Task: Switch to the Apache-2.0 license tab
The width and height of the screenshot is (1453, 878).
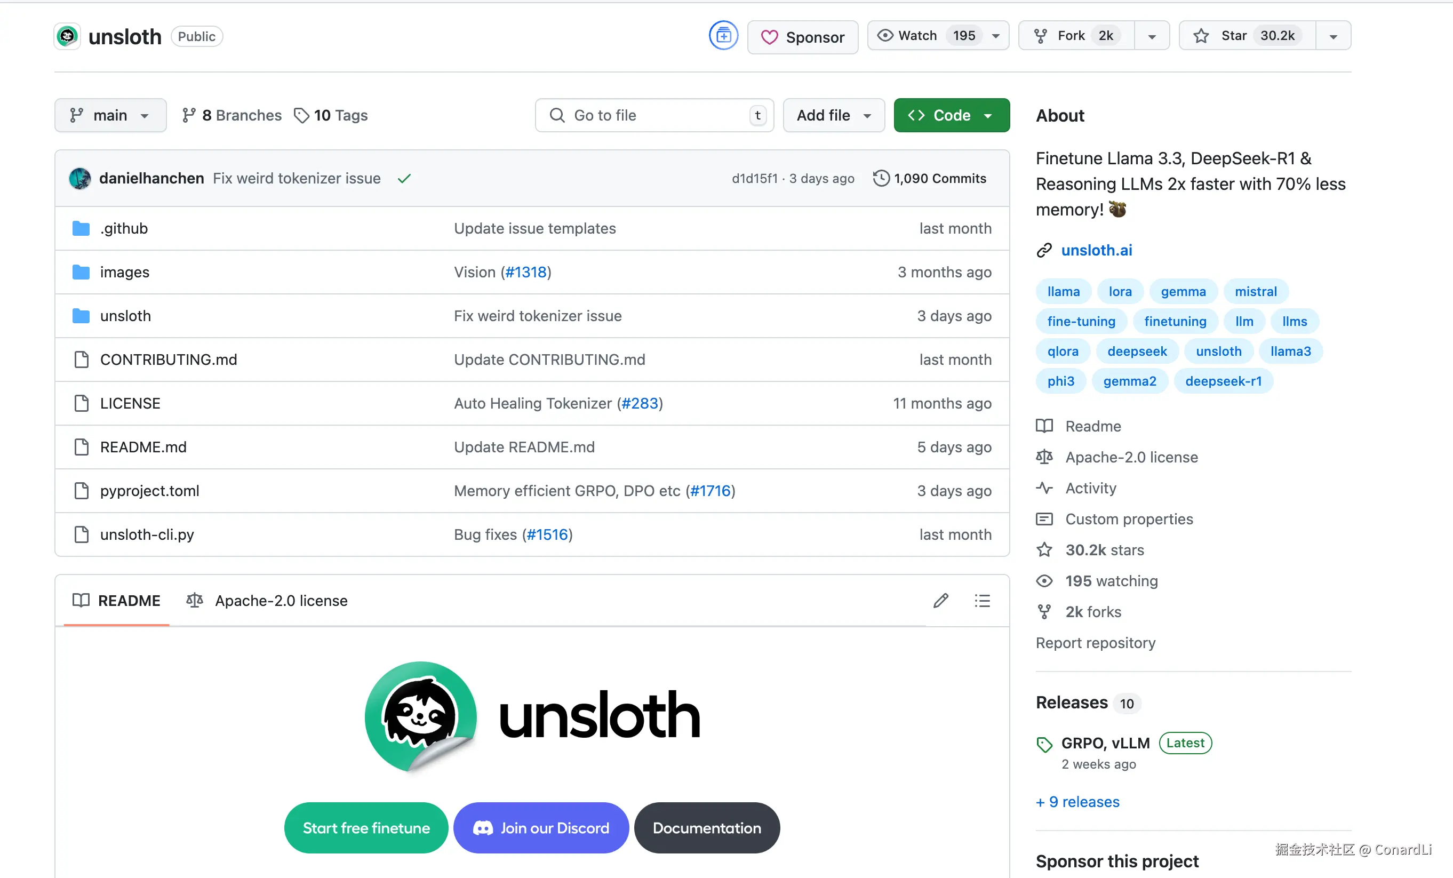Action: point(267,600)
